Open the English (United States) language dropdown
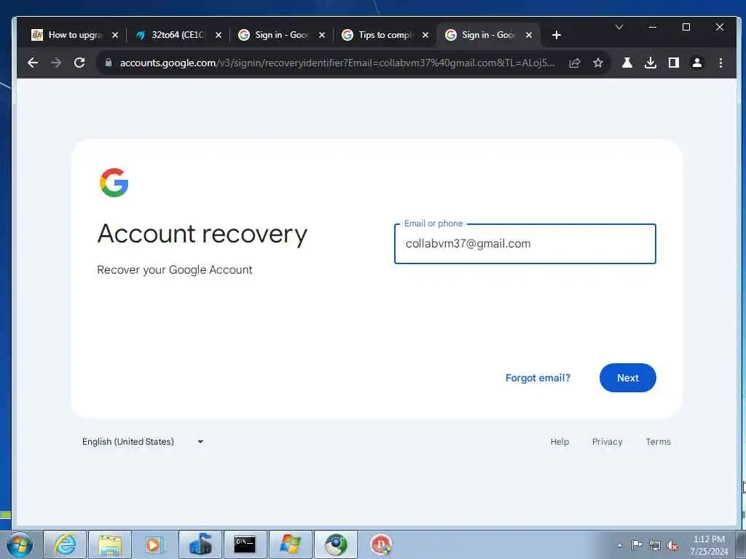 click(143, 442)
